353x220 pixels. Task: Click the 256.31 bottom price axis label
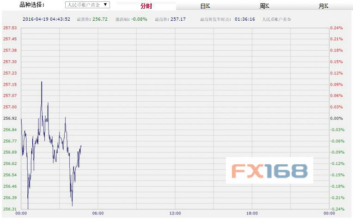[10, 209]
